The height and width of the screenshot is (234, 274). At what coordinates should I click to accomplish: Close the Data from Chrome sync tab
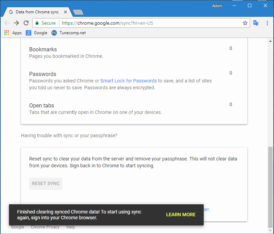tap(65, 12)
